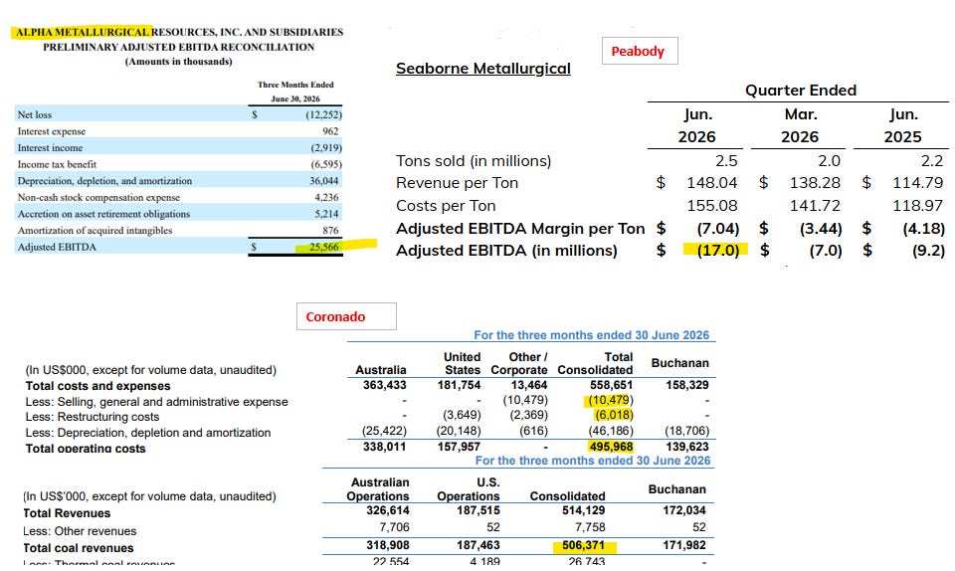Click Buchanan total coal revenues 171,982
The image size is (955, 571).
pyautogui.click(x=684, y=545)
